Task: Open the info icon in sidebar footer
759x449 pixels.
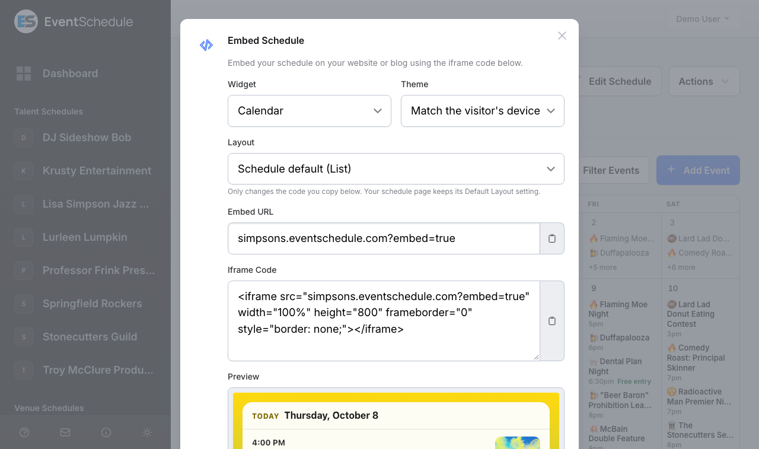Action: [x=106, y=432]
